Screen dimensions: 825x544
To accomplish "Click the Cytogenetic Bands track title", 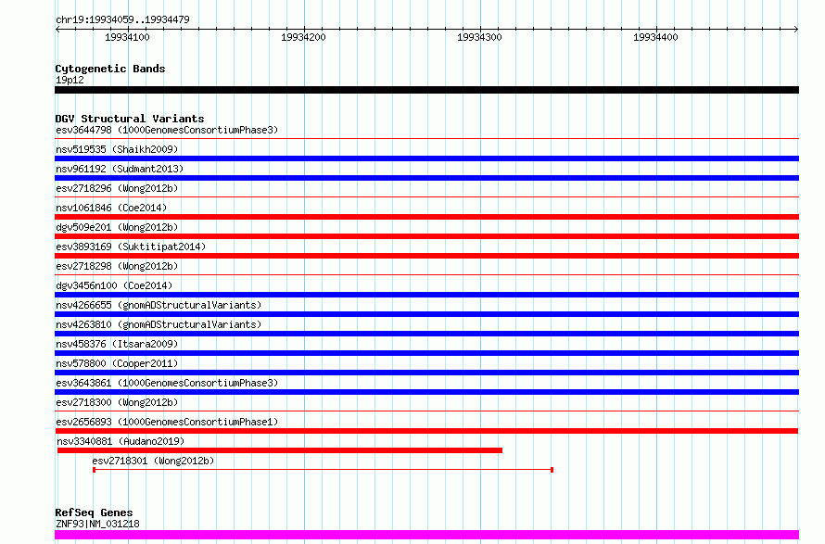I will 110,69.
